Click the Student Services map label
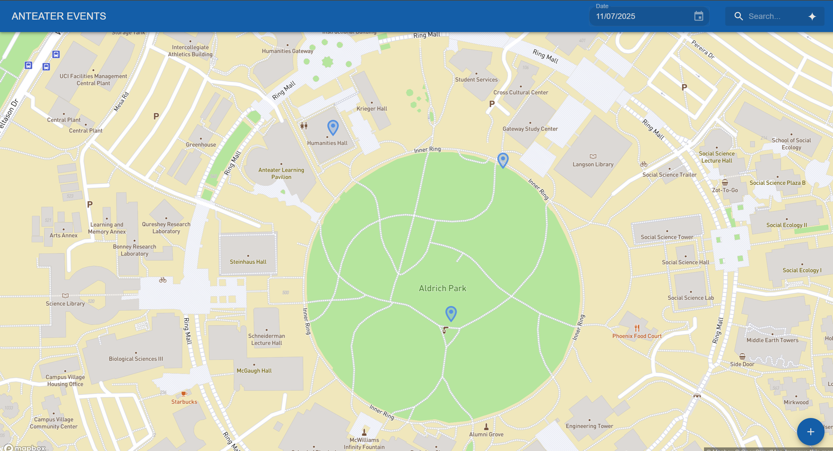The width and height of the screenshot is (833, 451). (x=476, y=79)
